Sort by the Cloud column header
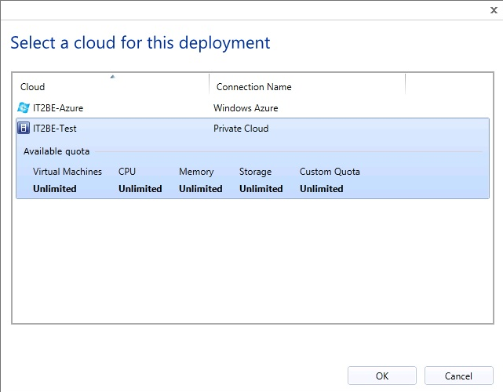Viewport: 503px width, 392px height. pyautogui.click(x=33, y=87)
